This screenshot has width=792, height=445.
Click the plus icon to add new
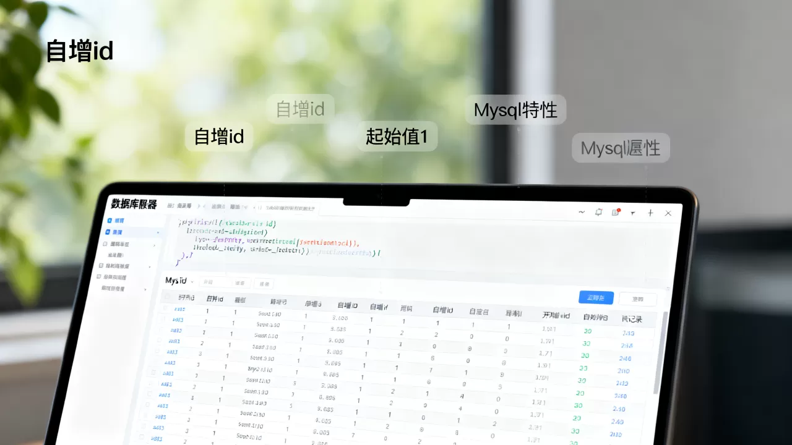point(650,213)
